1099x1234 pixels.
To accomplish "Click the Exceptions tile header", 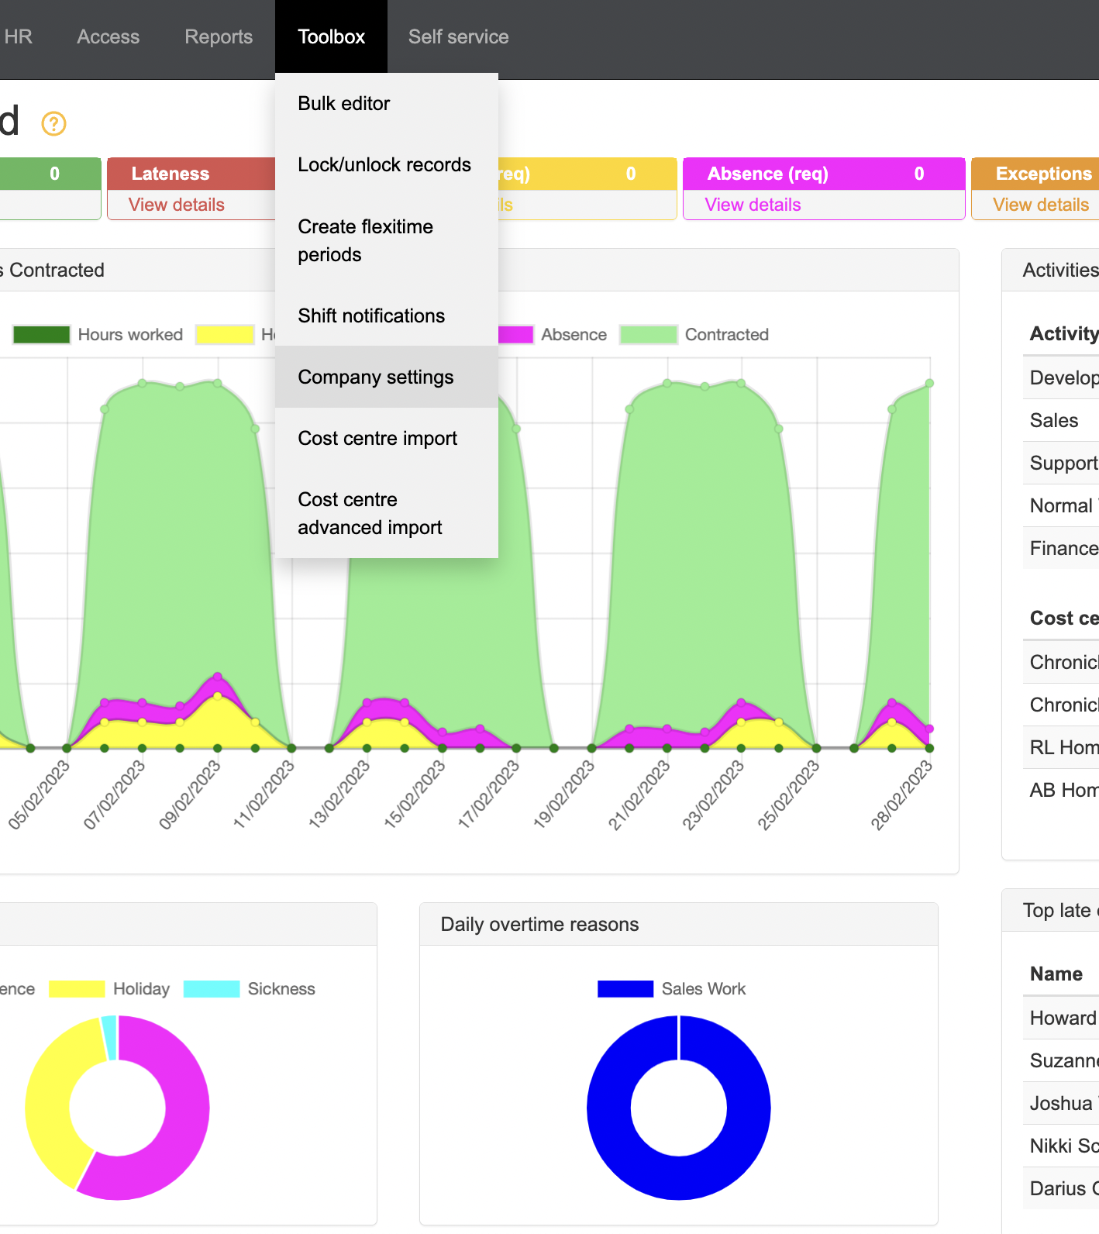I will [x=1035, y=174].
